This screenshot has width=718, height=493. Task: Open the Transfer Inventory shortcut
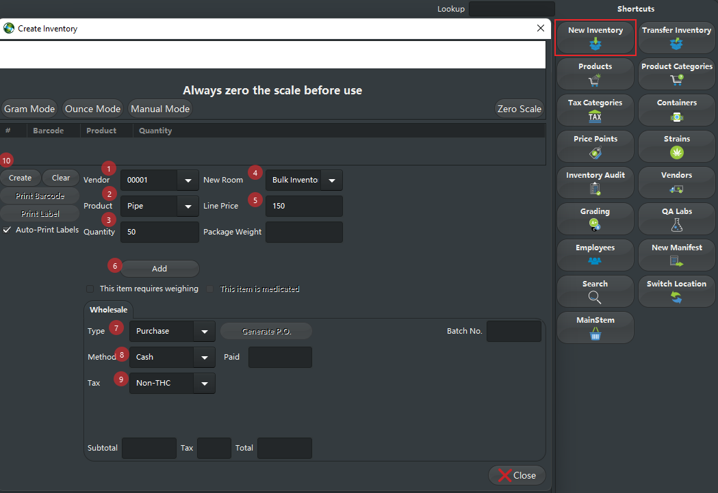coord(676,37)
